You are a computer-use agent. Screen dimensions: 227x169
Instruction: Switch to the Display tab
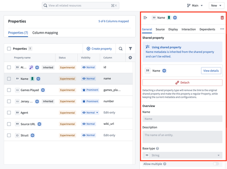pyautogui.click(x=173, y=29)
